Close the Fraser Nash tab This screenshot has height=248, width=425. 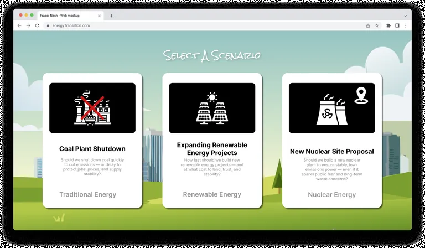pos(99,15)
